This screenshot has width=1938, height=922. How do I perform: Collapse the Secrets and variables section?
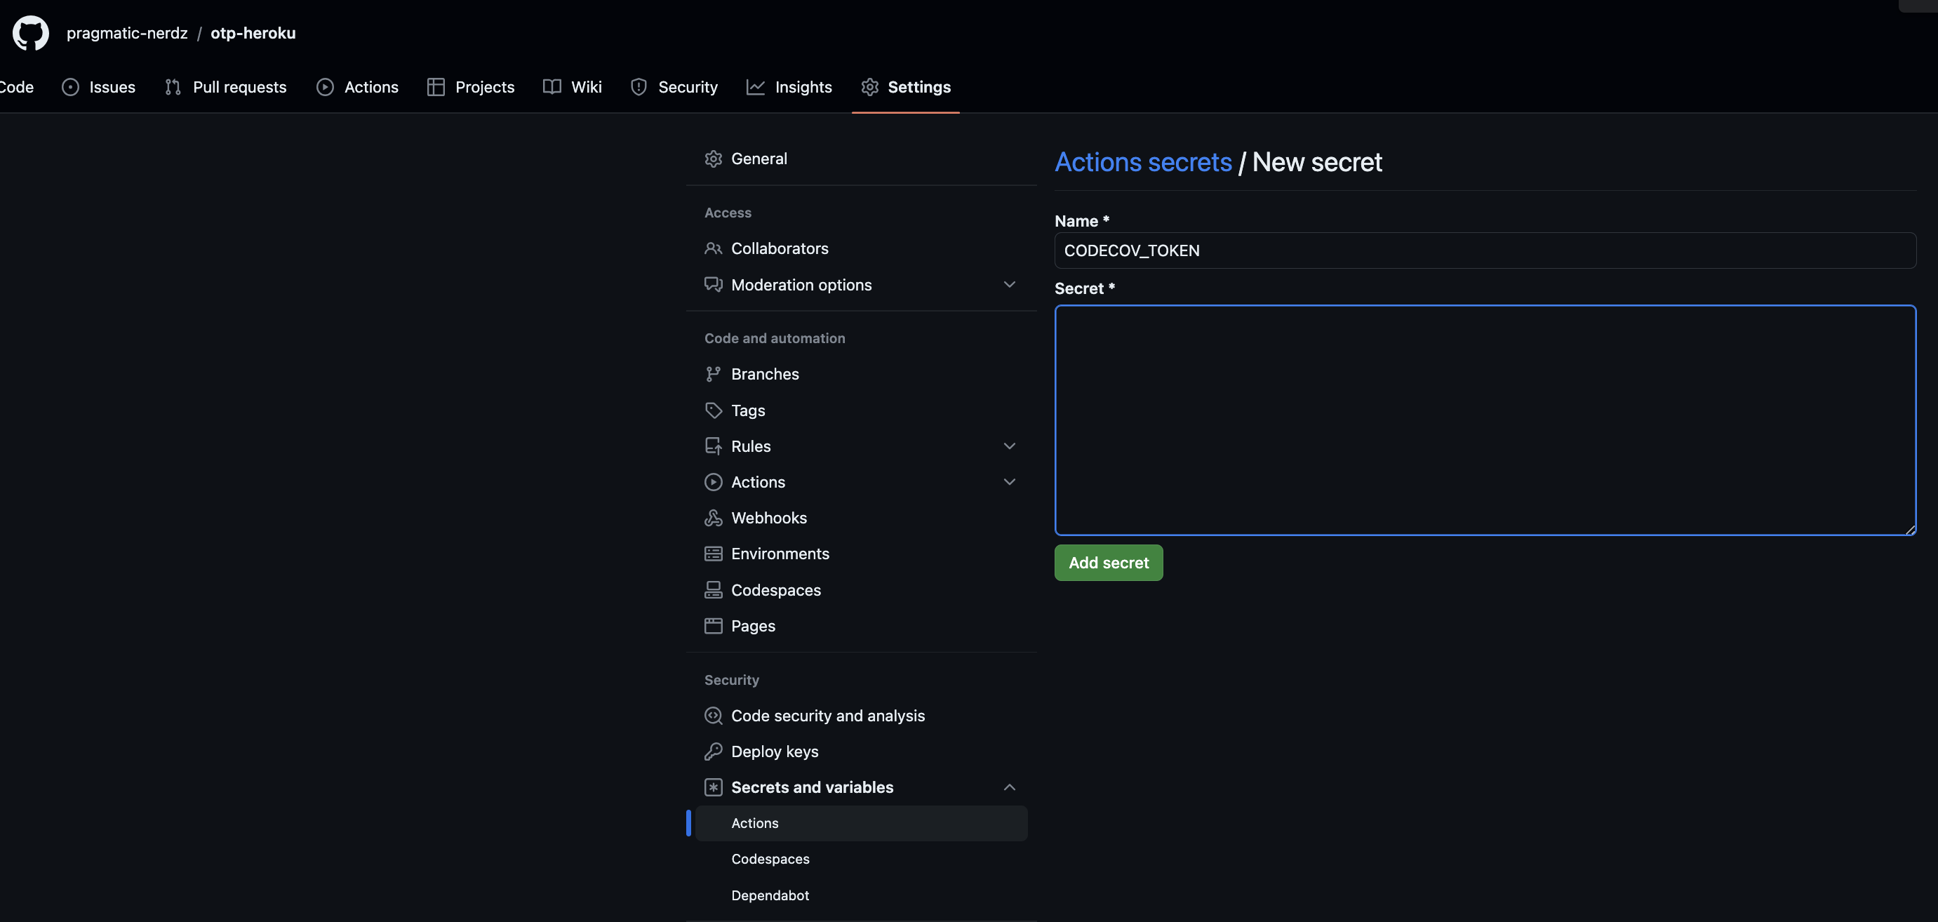(1009, 787)
